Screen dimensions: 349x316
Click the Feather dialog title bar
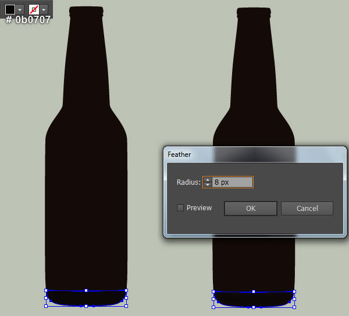click(x=255, y=155)
